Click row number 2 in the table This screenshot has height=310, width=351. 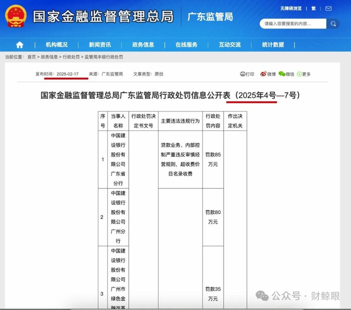pyautogui.click(x=102, y=217)
